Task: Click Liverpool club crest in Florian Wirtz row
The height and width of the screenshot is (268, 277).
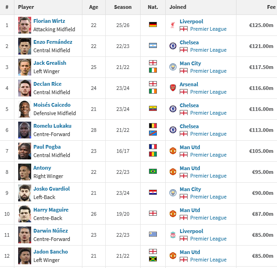Action: [173, 25]
